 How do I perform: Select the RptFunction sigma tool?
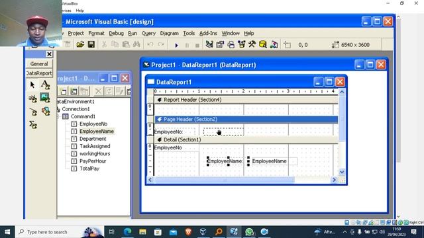click(33, 125)
